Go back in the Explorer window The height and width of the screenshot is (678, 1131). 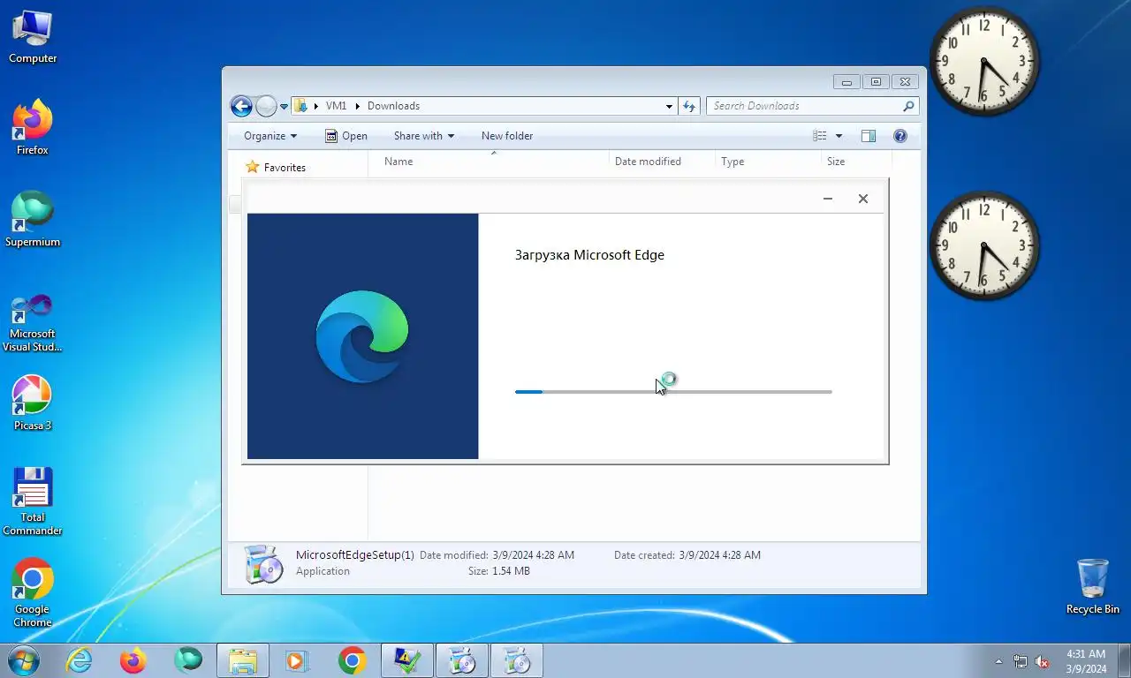tap(241, 106)
